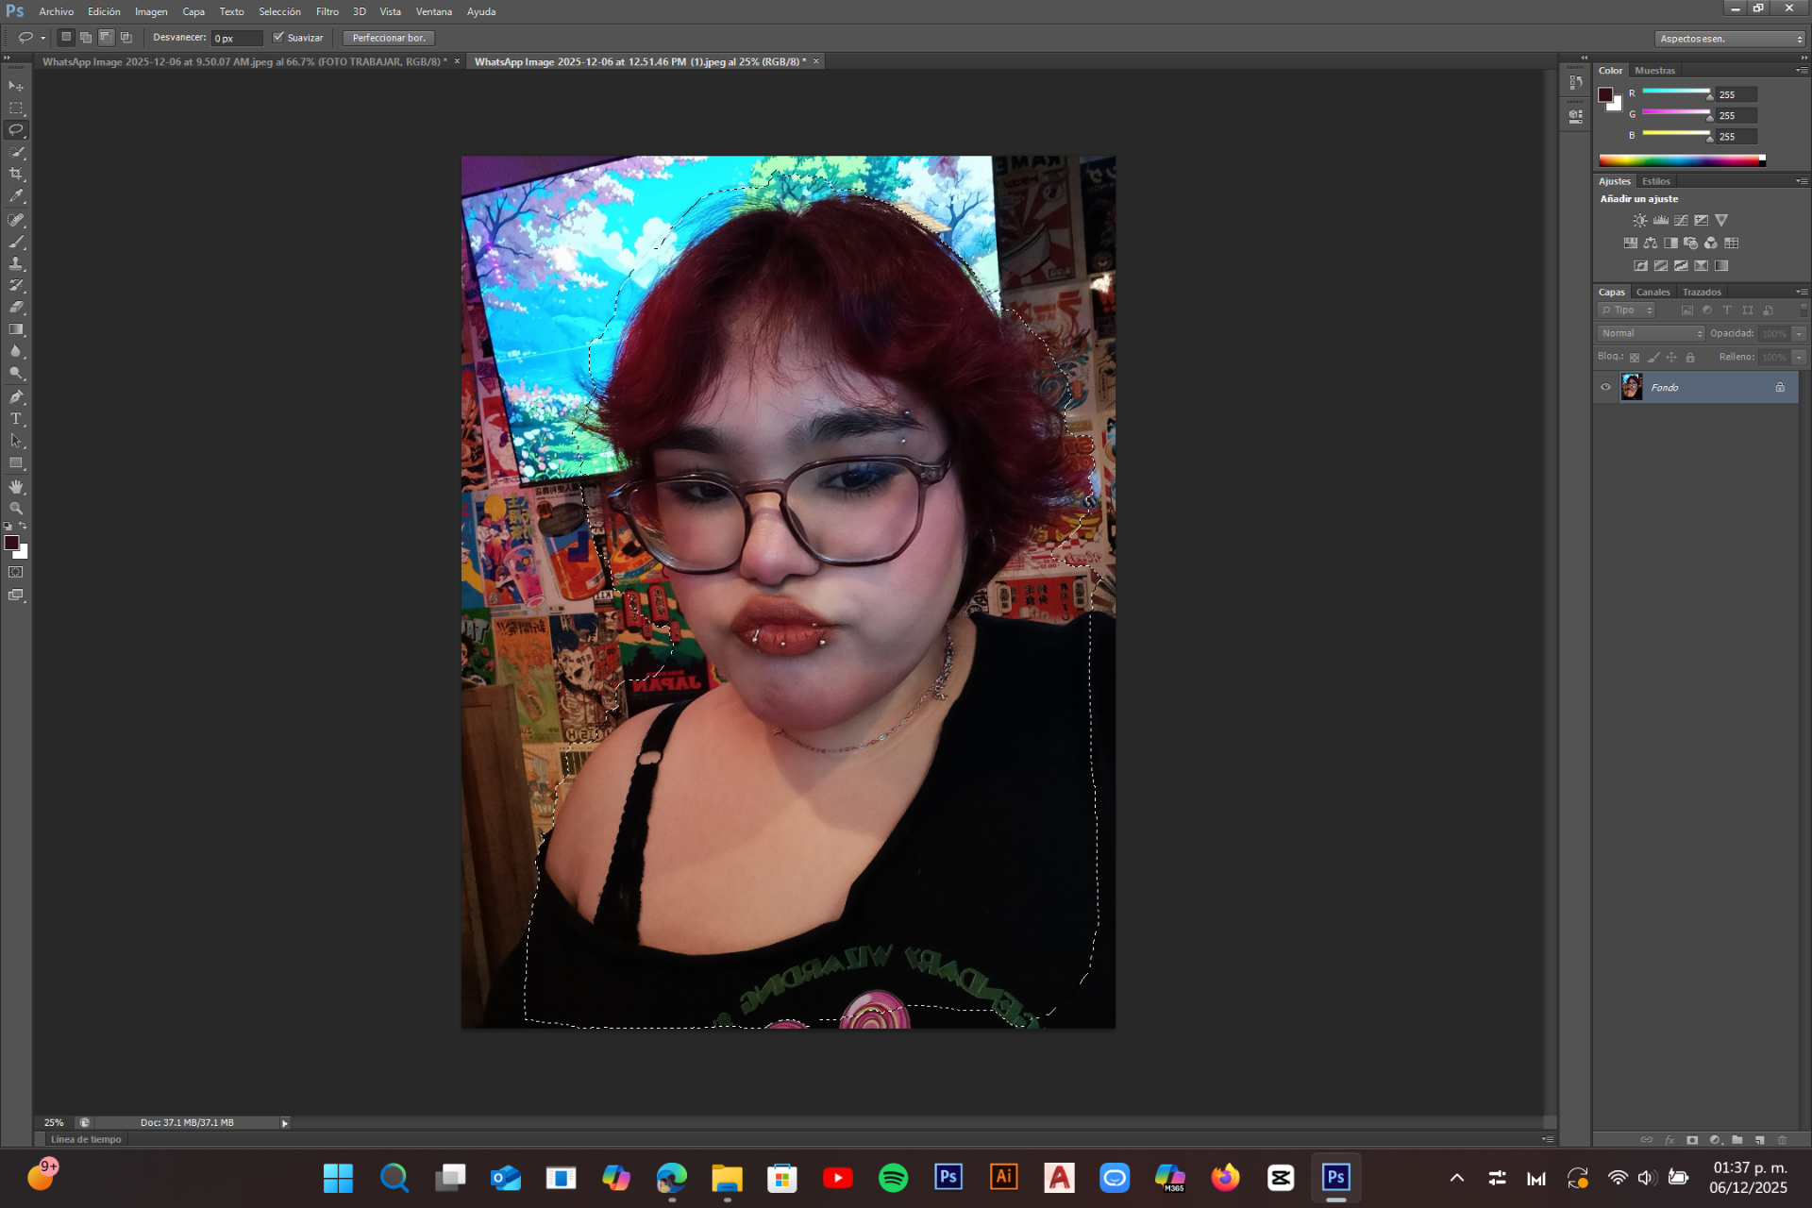The image size is (1812, 1208).
Task: Select the Hand tool
Action: click(x=16, y=487)
